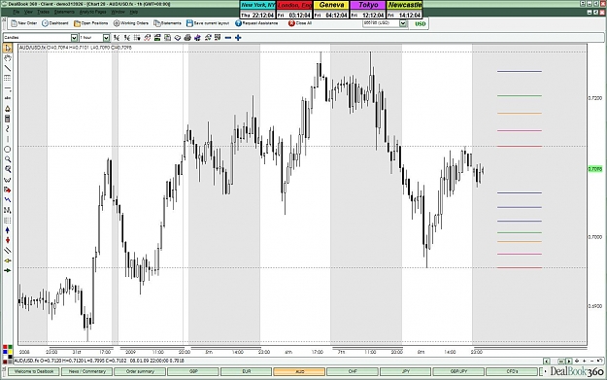Select the green right arrow tool
The width and height of the screenshot is (607, 380).
(8, 270)
